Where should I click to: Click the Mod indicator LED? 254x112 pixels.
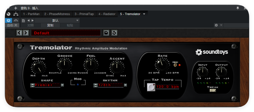(x=78, y=84)
